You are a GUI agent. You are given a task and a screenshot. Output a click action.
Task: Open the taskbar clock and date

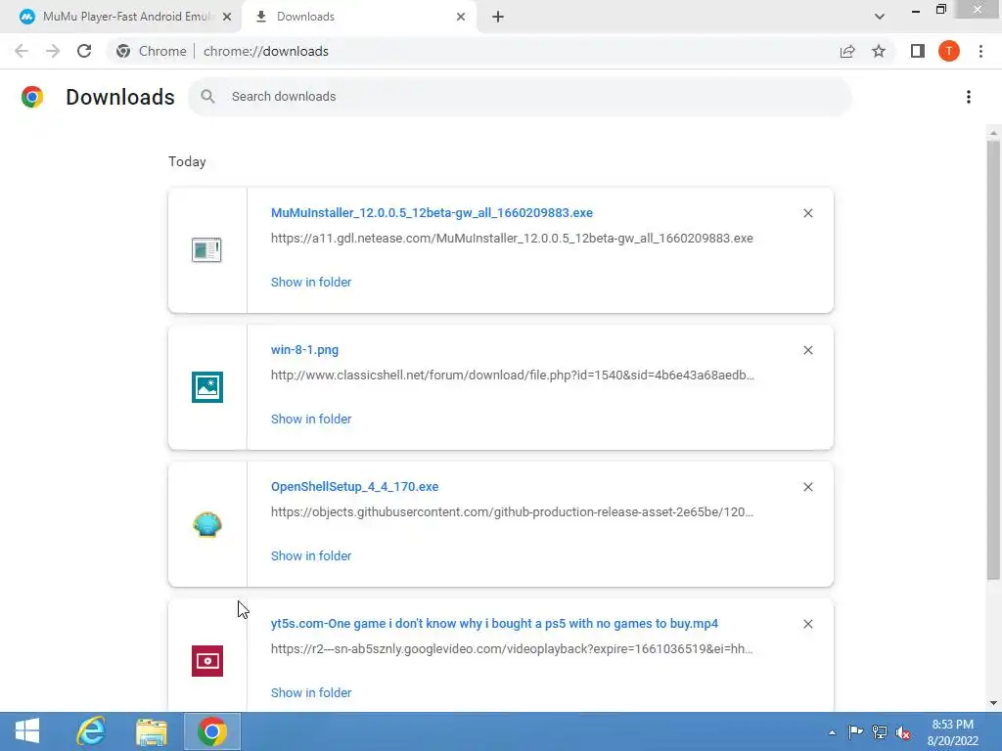coord(953,732)
